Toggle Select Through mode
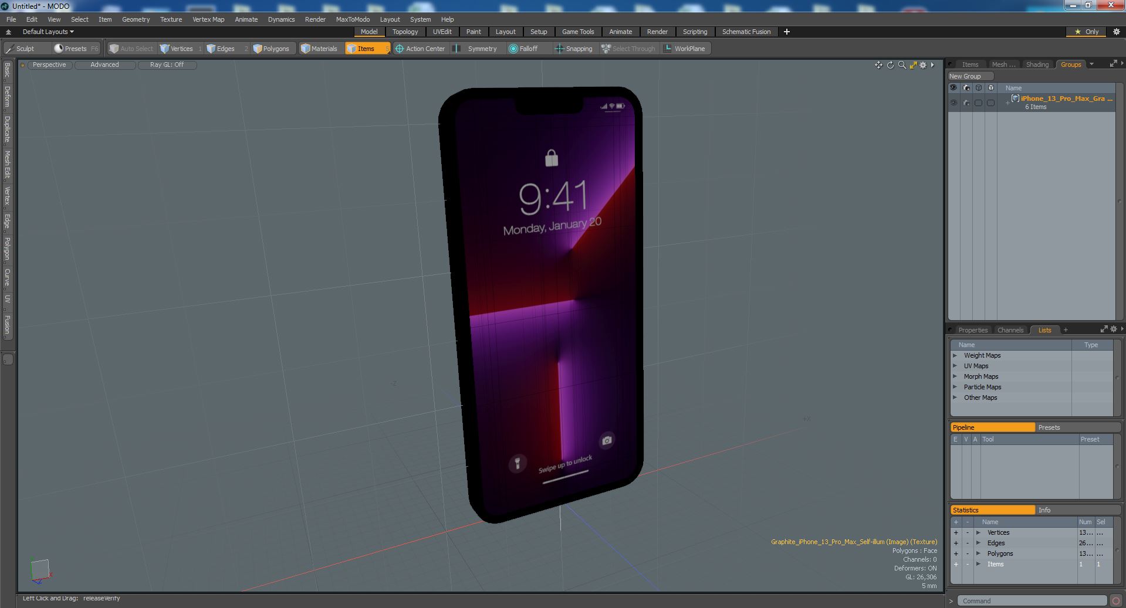Image resolution: width=1126 pixels, height=608 pixels. tap(628, 49)
